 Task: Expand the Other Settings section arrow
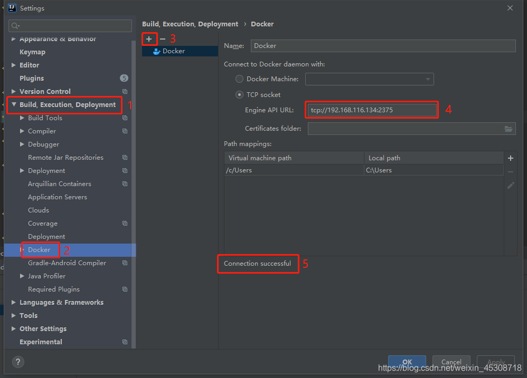pyautogui.click(x=14, y=328)
